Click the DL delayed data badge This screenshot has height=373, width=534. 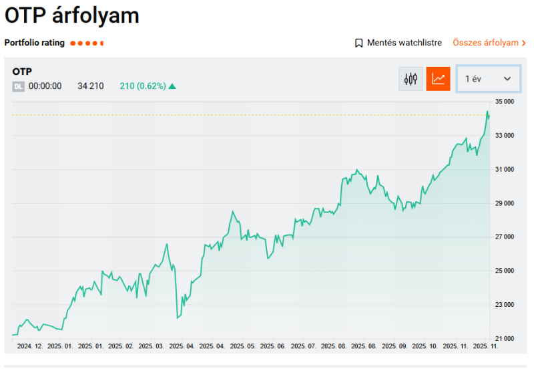19,86
